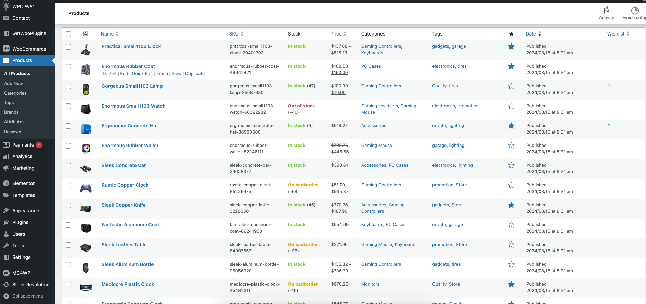The height and width of the screenshot is (304, 646).
Task: Open Marketing megaphone icon in sidebar
Action: [6, 168]
